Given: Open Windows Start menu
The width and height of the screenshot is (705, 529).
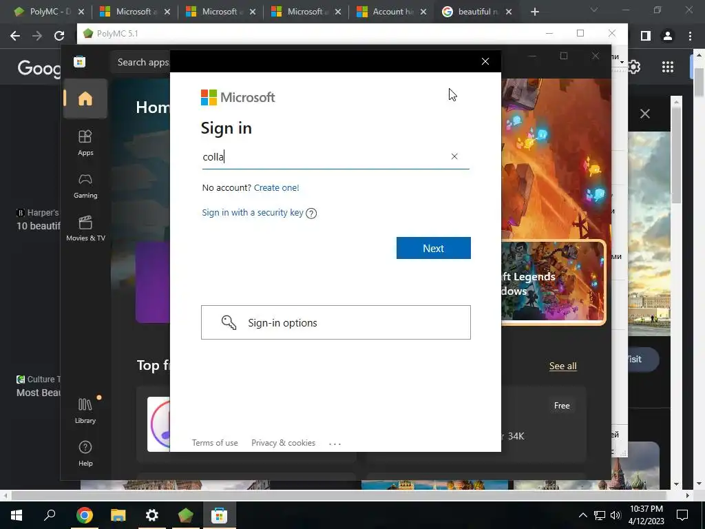Looking at the screenshot, I should tap(17, 515).
